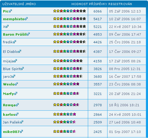Click post count 5221
The image size is (148, 138).
click(x=98, y=27)
